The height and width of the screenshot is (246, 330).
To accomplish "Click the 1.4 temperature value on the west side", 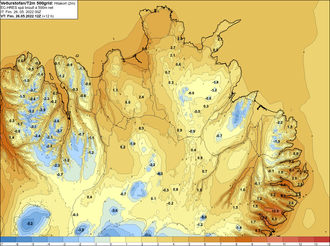I will (x=12, y=137).
